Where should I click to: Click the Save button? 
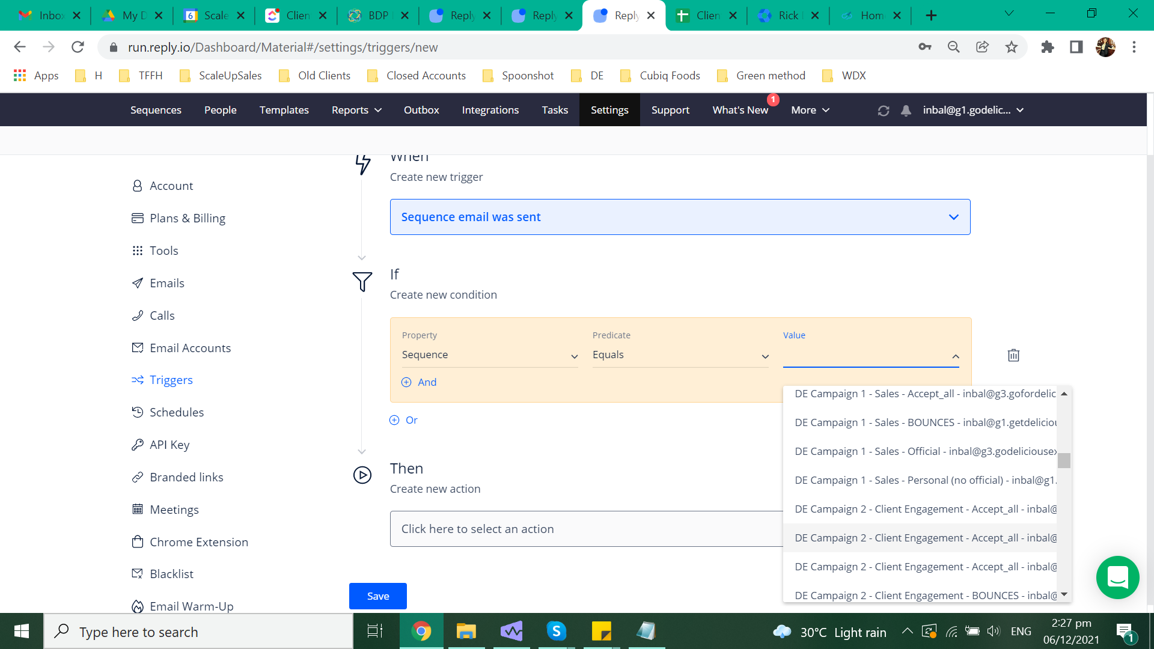tap(377, 596)
